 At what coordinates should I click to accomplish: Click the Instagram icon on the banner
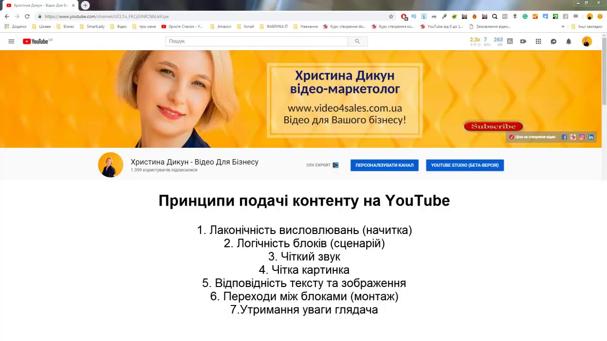click(x=582, y=137)
